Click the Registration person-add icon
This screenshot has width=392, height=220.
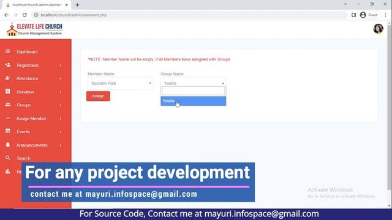click(x=8, y=65)
